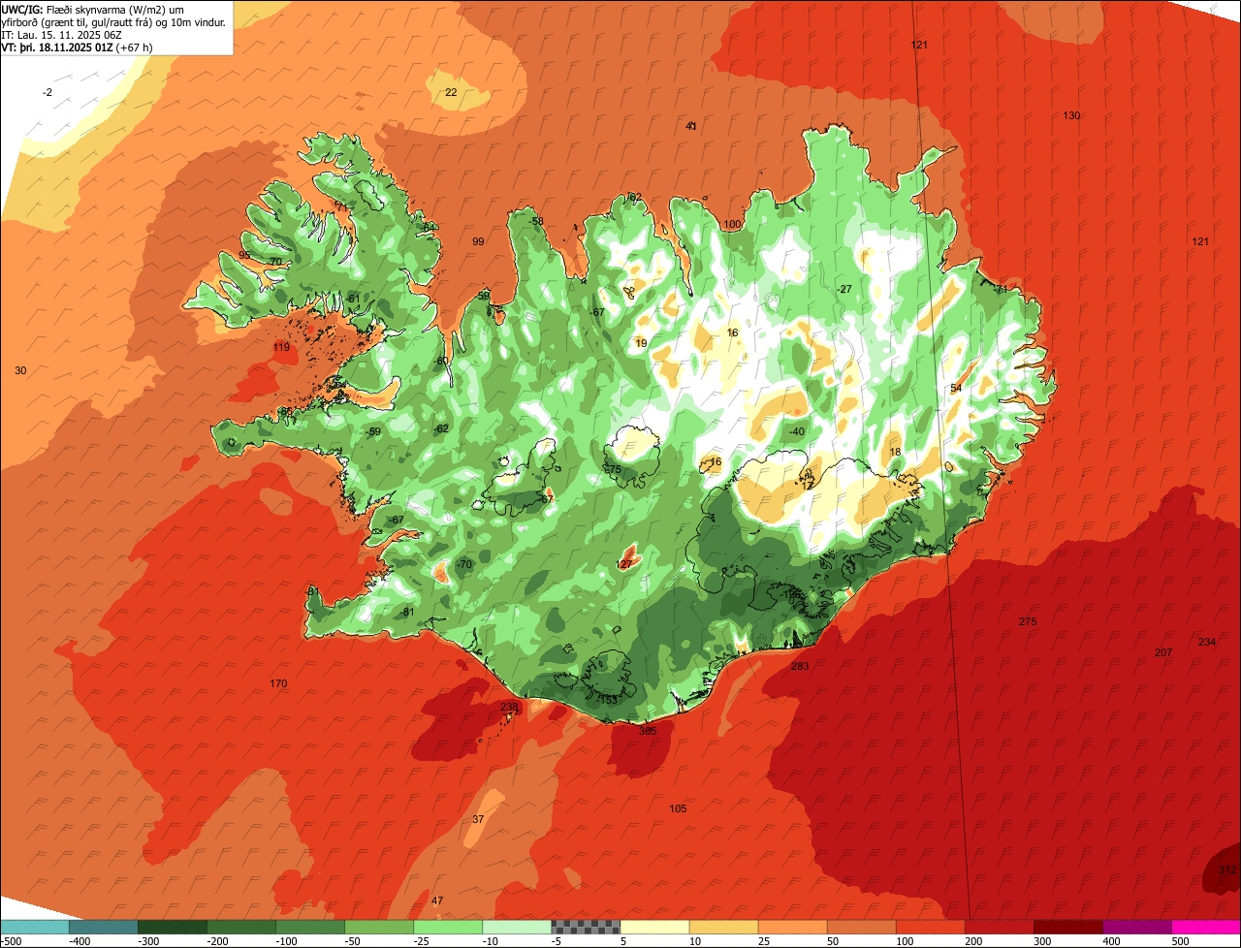
Task: Click the '54' value in east Iceland
Action: coord(956,388)
